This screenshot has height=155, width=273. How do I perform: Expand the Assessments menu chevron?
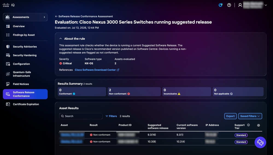[x=44, y=17]
